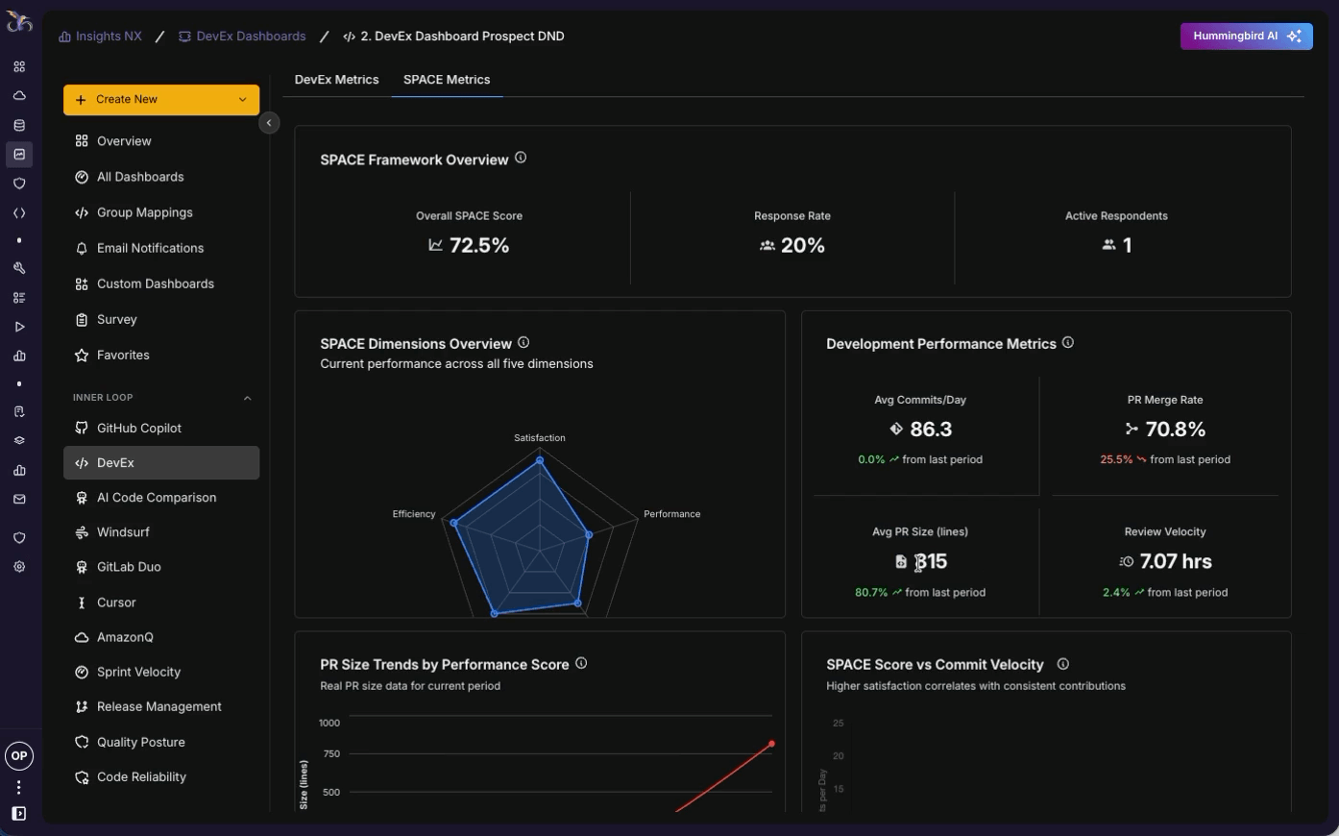Image resolution: width=1339 pixels, height=836 pixels.
Task: Open the Create New dropdown
Action: 161,99
